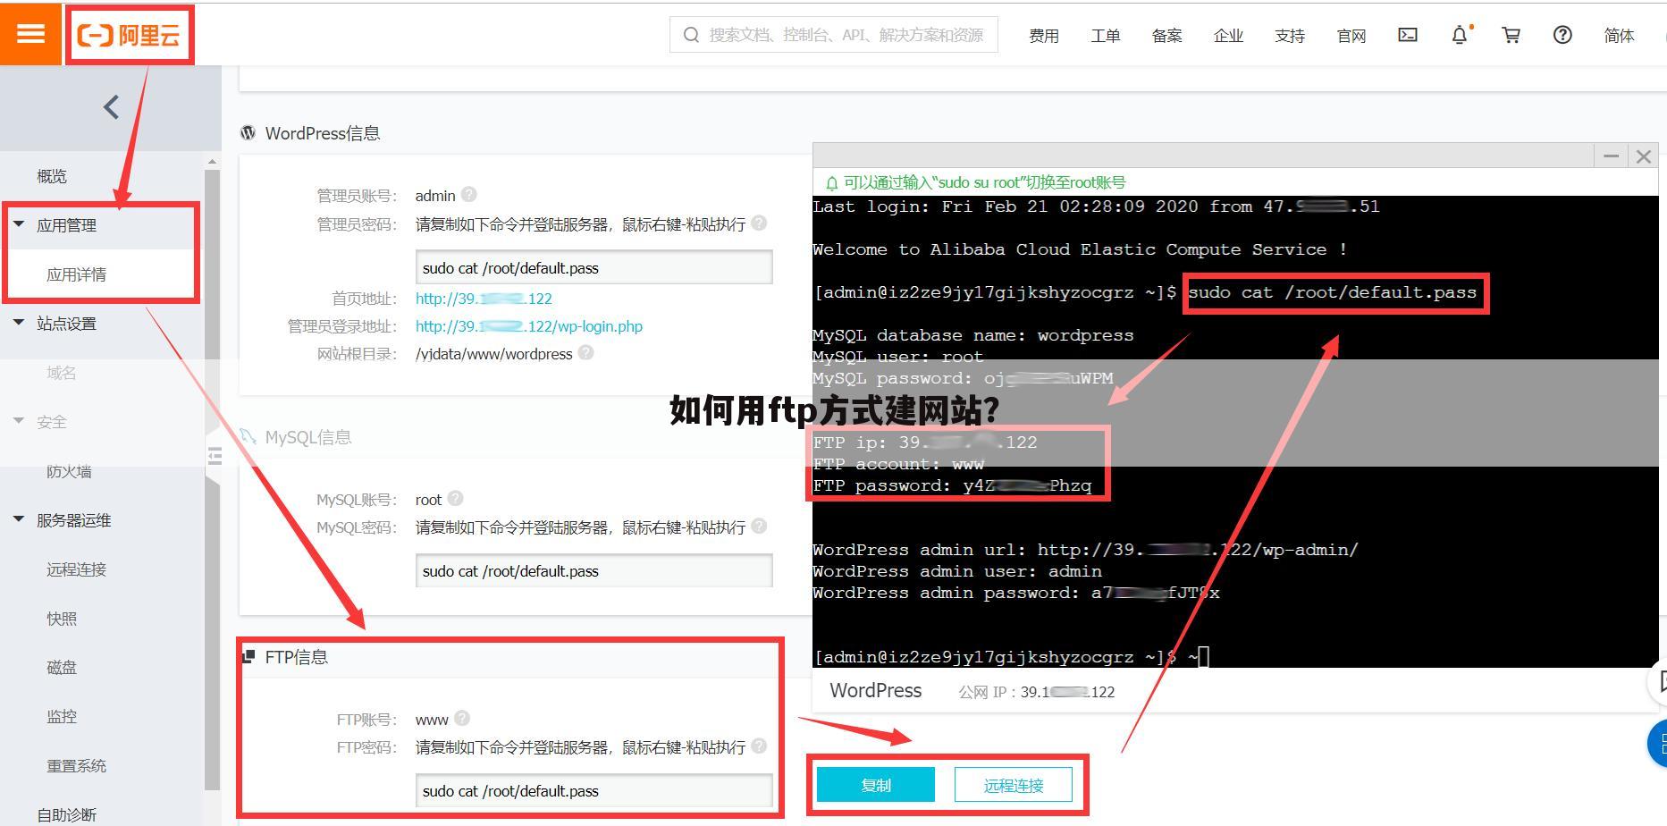Click the 公网 IP text below terminal

pos(1037,692)
